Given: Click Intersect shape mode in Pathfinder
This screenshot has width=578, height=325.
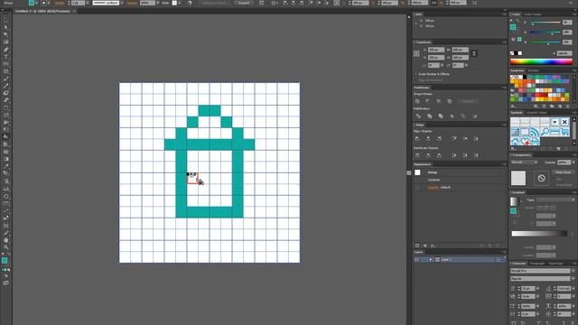Looking at the screenshot, I should coord(439,101).
